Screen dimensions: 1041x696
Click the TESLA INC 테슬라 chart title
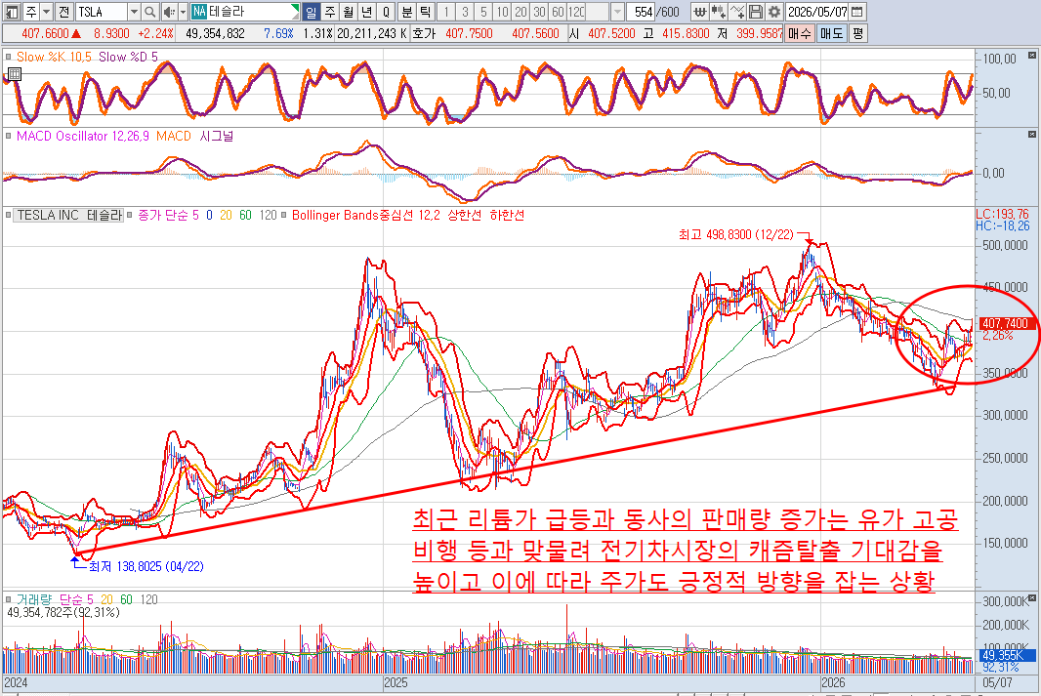point(69,215)
